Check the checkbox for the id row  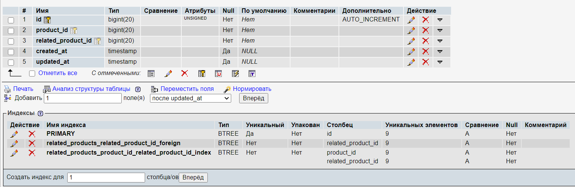pyautogui.click(x=11, y=20)
